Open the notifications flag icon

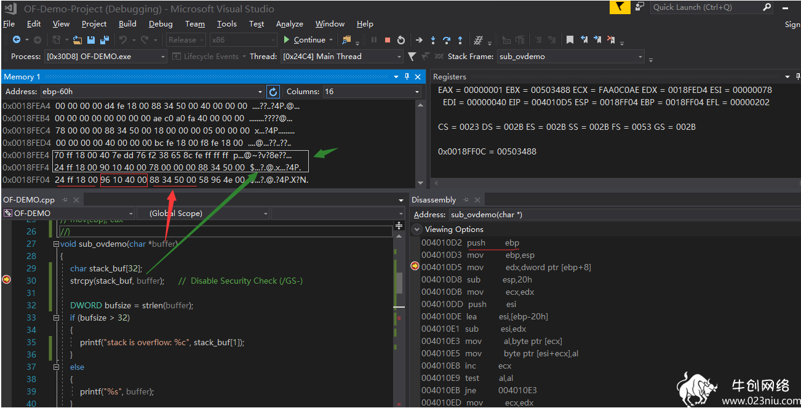[x=620, y=7]
